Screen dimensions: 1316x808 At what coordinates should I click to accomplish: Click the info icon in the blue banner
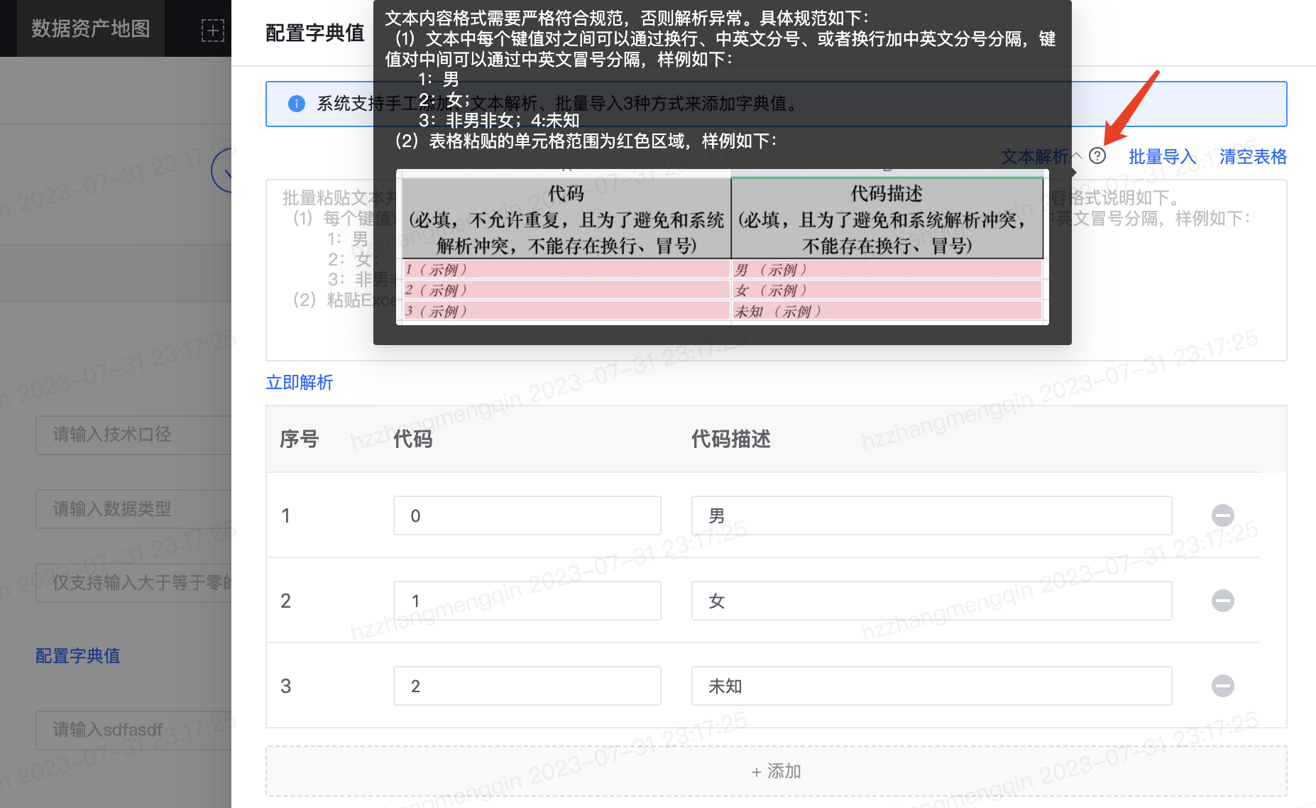(x=296, y=104)
